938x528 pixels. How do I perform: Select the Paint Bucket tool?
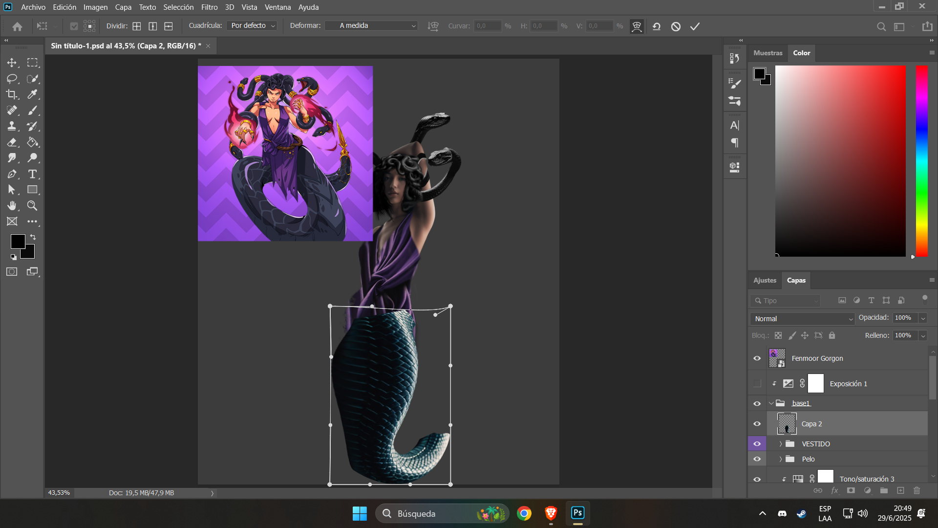pos(32,142)
